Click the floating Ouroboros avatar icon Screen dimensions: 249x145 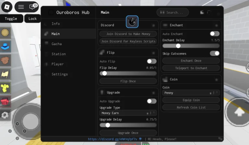(x=132, y=22)
